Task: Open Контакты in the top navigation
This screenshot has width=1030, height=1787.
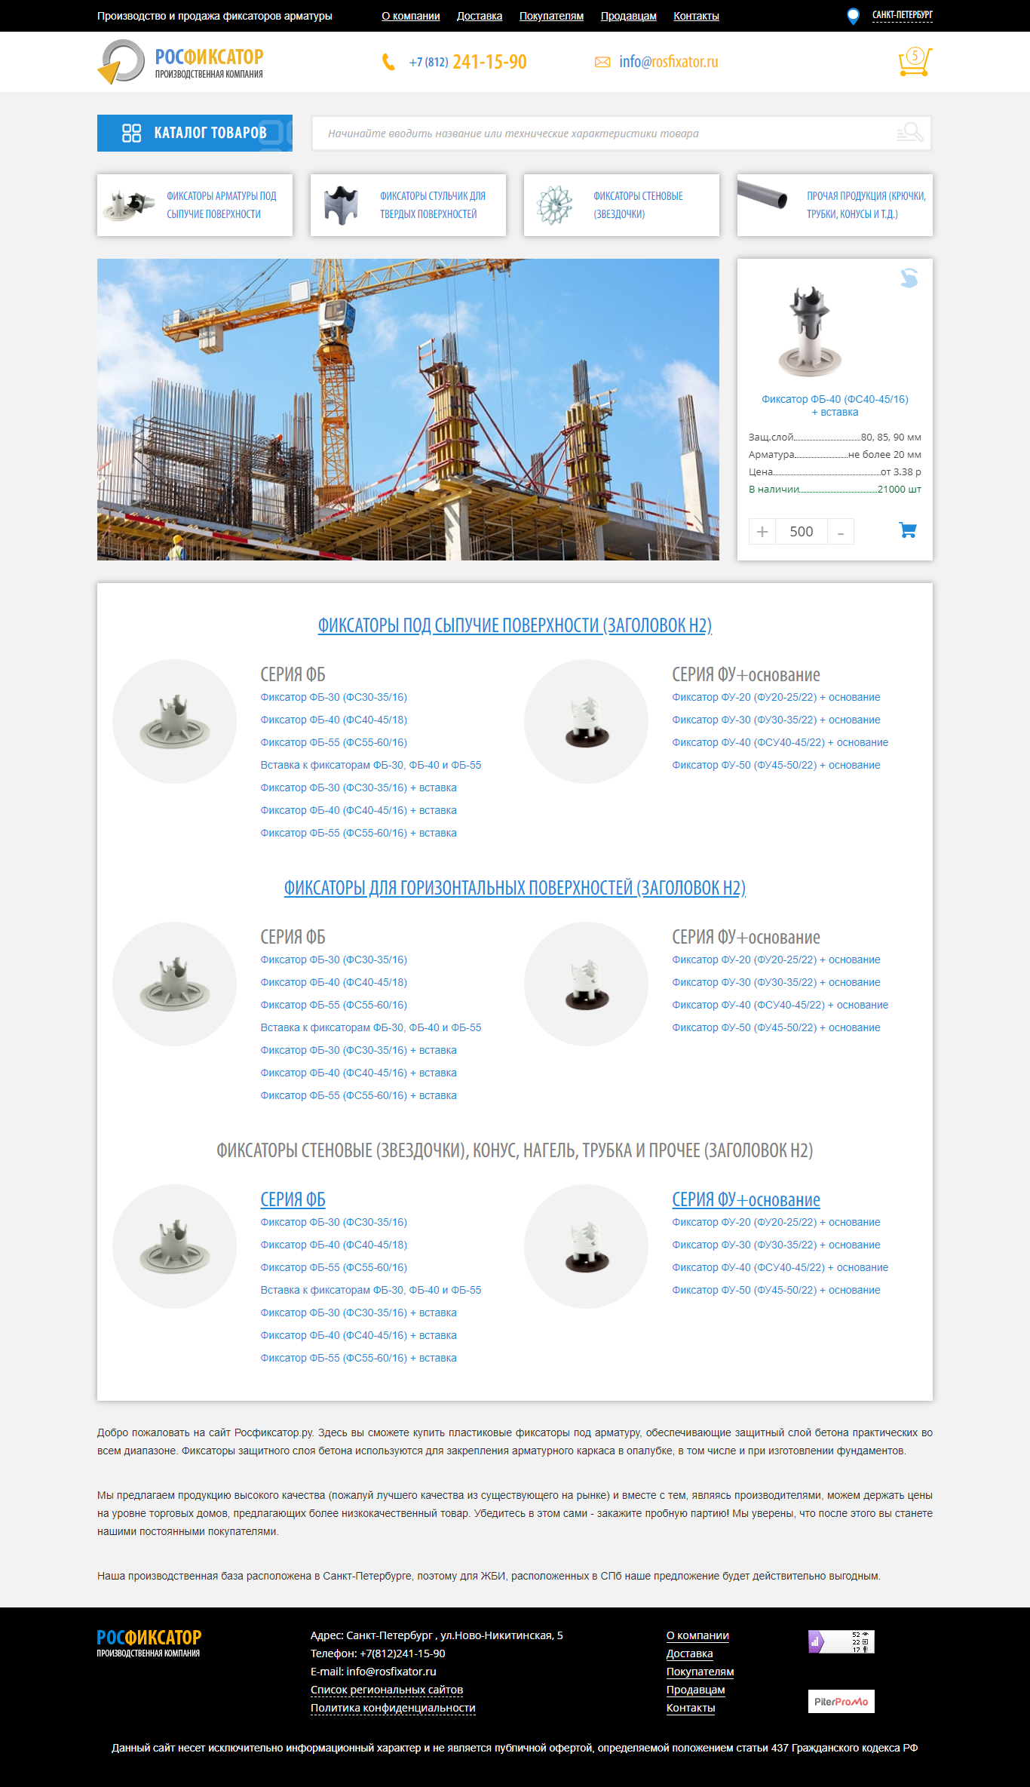Action: (696, 16)
